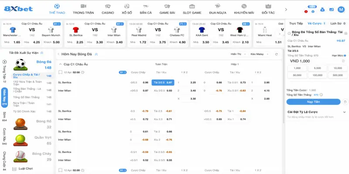Image resolution: width=349 pixels, height=174 pixels.
Task: Collapse the Cúp C1 Châu Âu league group
Action: click(x=61, y=64)
